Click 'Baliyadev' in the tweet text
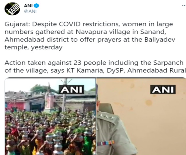The height and width of the screenshot is (155, 186). click(x=160, y=40)
